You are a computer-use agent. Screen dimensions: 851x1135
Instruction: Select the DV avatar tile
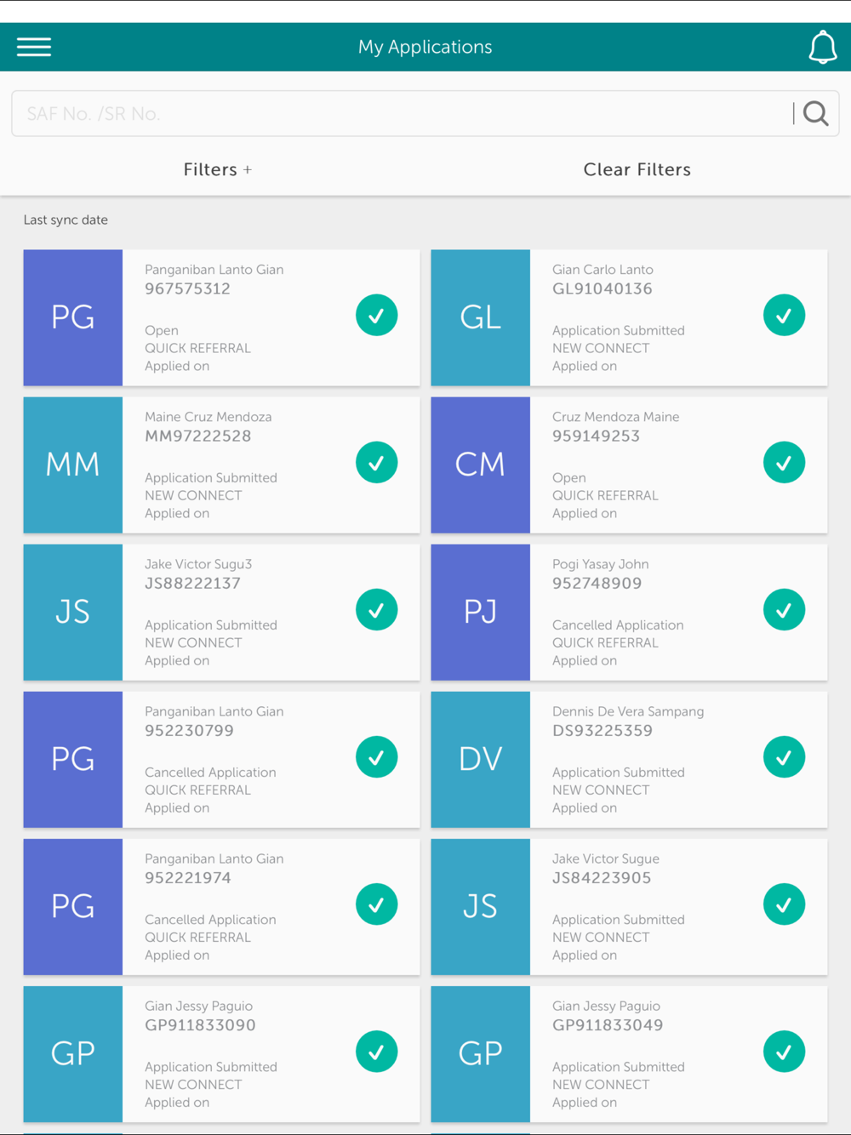tap(480, 759)
